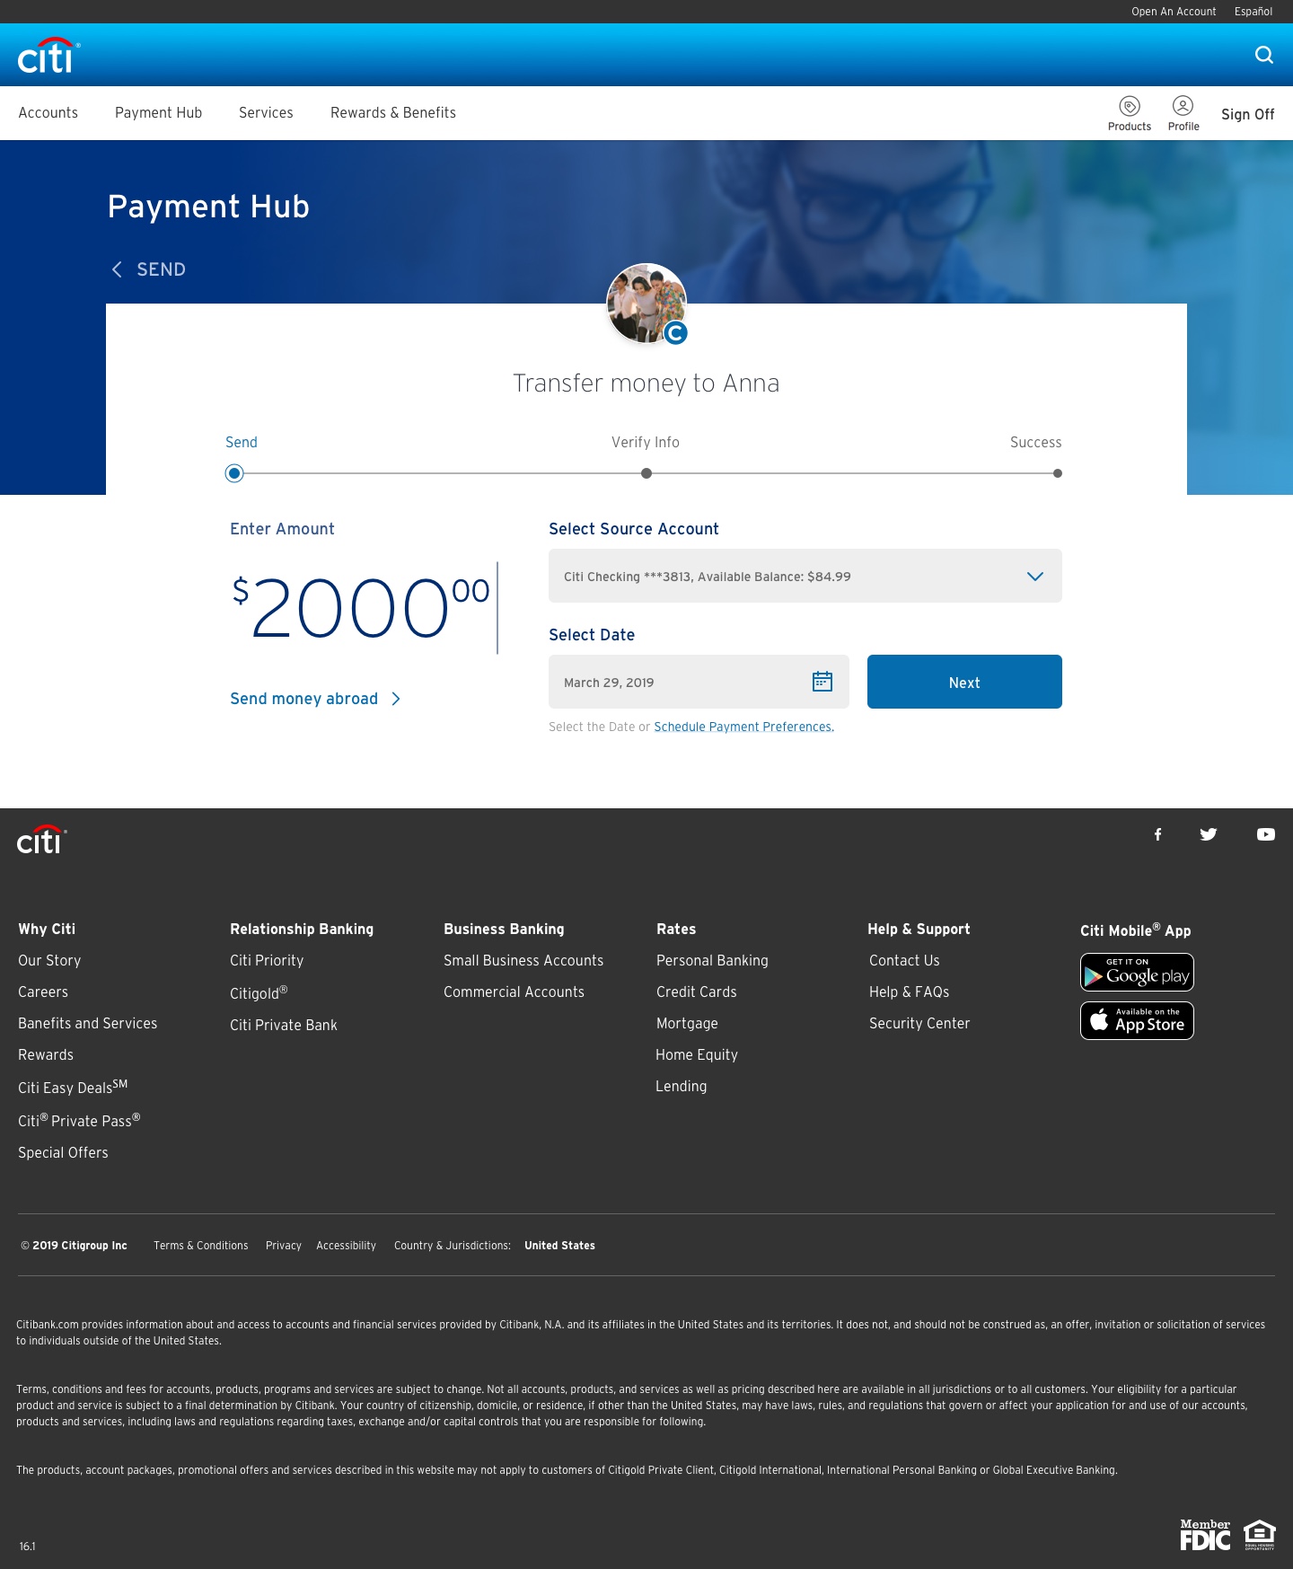Select the Citi Checking source account field

pyautogui.click(x=805, y=576)
